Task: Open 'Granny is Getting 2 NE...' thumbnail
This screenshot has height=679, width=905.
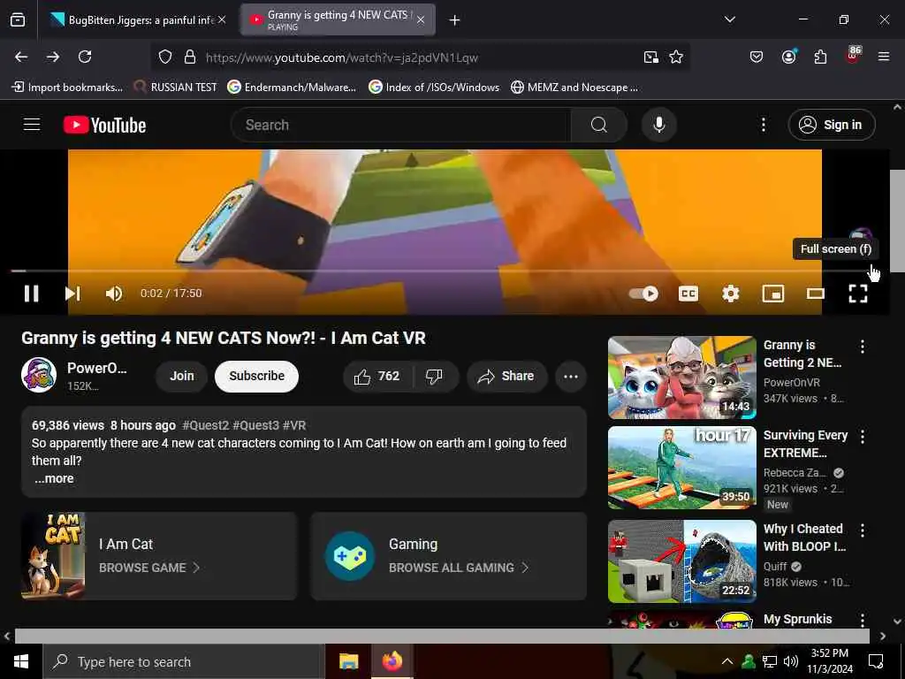Action: [x=681, y=377]
